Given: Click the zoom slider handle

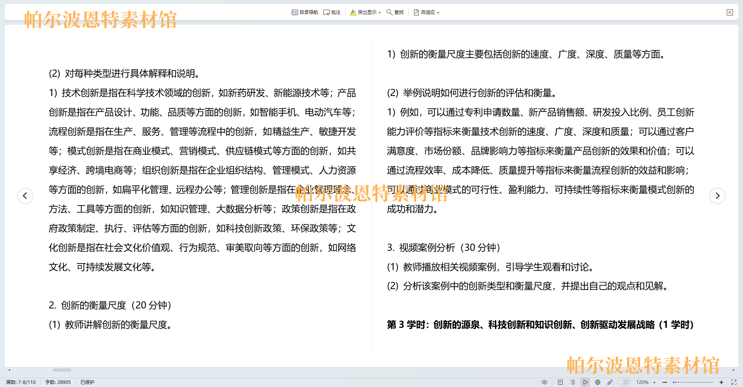Looking at the screenshot, I should tap(678, 382).
